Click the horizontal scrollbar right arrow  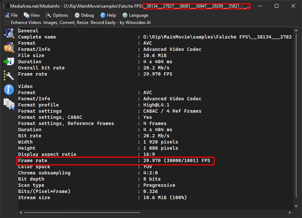pyautogui.click(x=290, y=213)
